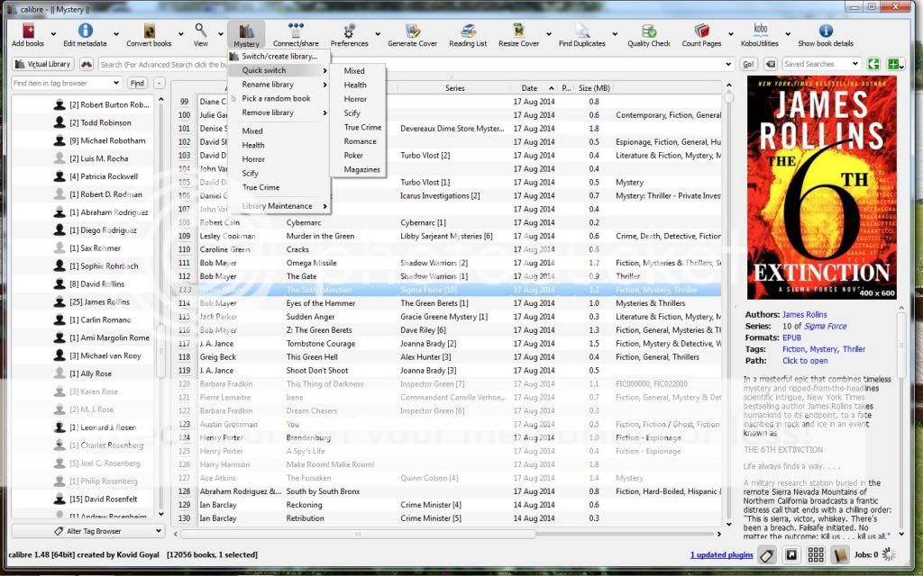Expand the Count Pages dropdown arrow

click(x=731, y=34)
